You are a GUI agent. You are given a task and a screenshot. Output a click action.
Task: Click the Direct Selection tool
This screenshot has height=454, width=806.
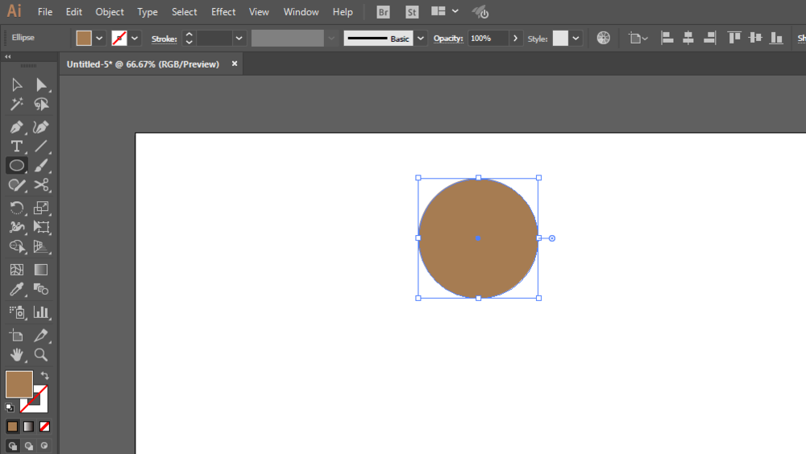[x=41, y=85]
